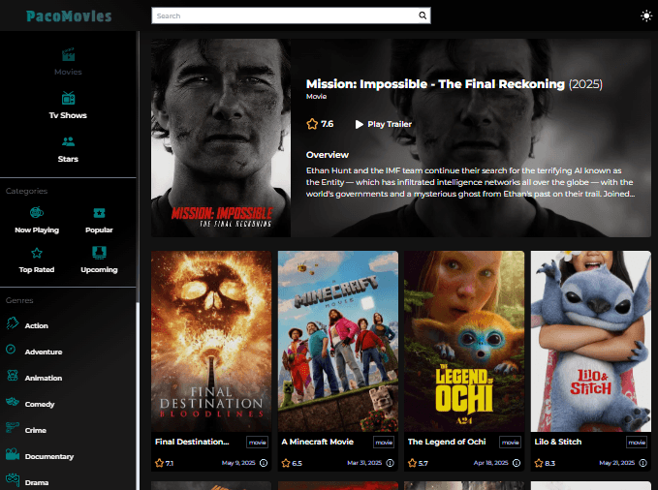Screen dimensions: 658x490
Task: Open Movies clapperboard icon
Action: tap(68, 54)
